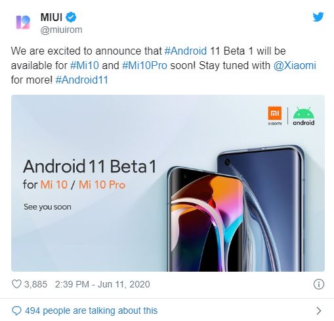Image resolution: width=334 pixels, height=321 pixels.
Task: Like the tweet with heart icon
Action: pyautogui.click(x=16, y=284)
